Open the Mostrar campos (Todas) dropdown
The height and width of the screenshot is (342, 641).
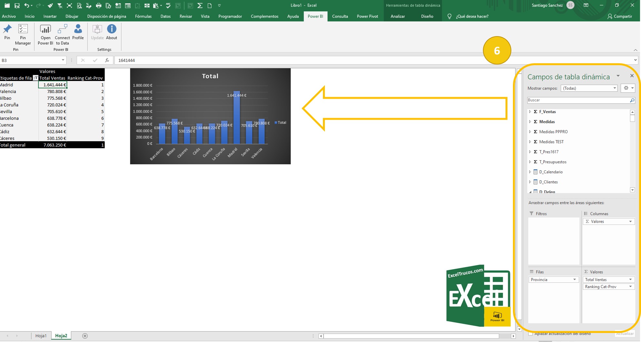(x=614, y=88)
